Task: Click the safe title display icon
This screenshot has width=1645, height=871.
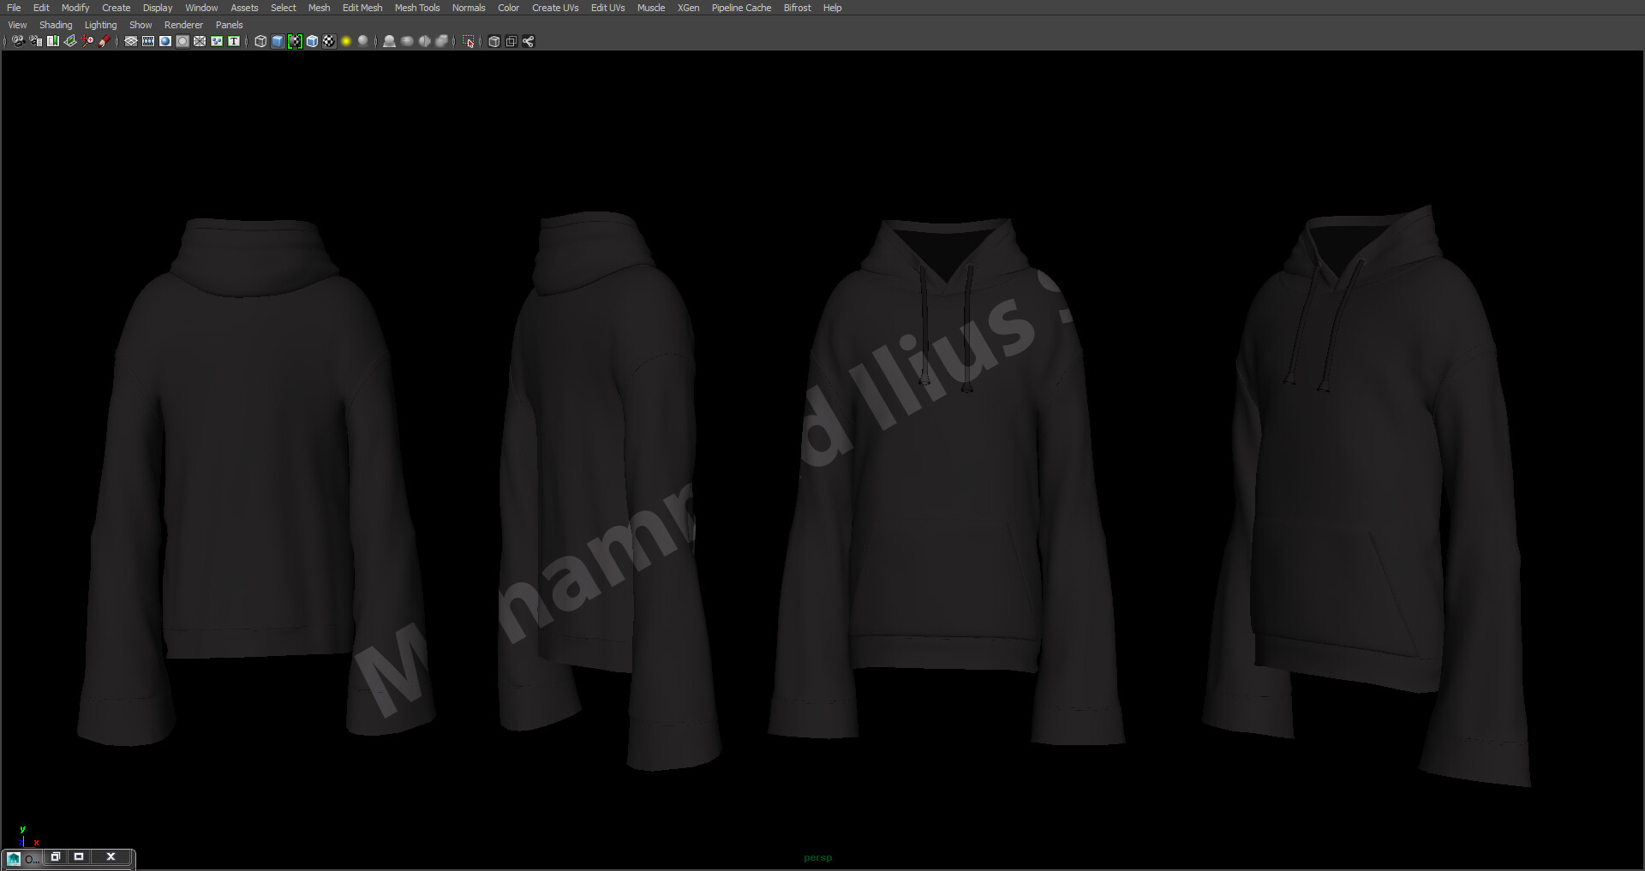Action: coord(232,41)
